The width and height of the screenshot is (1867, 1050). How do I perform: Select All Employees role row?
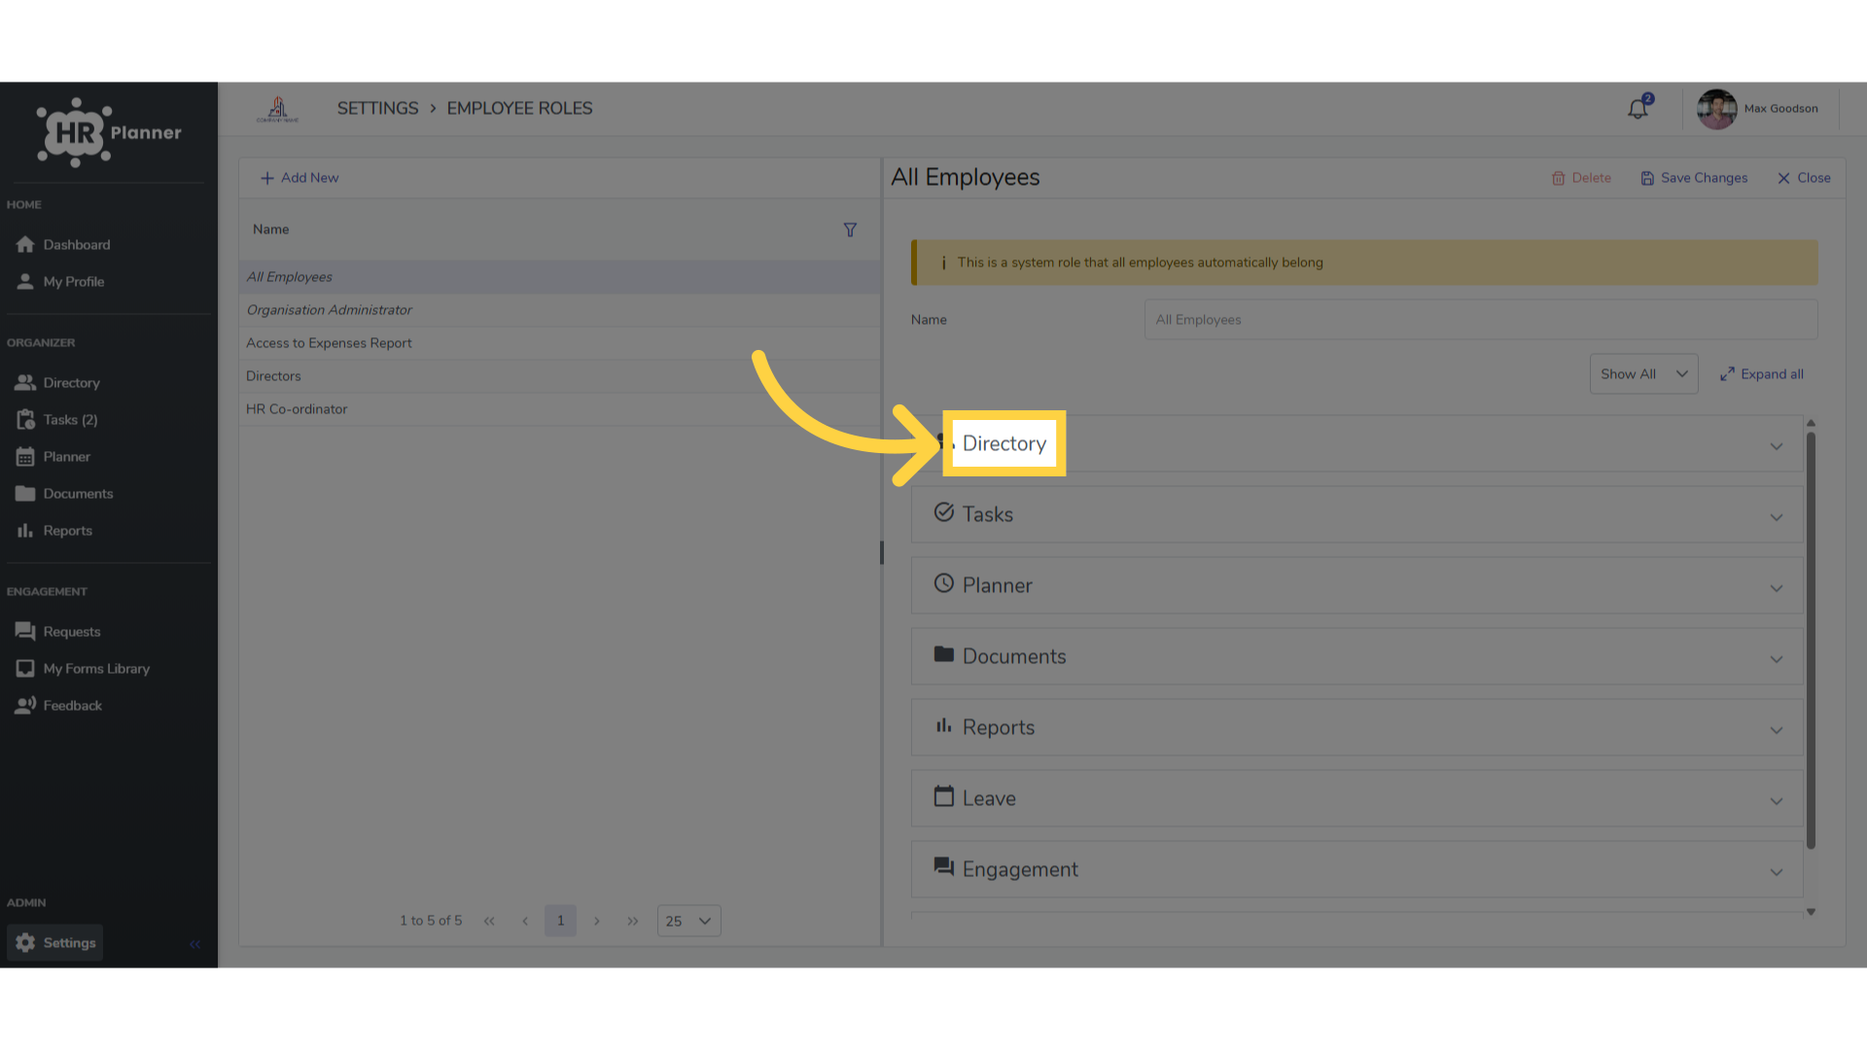(x=559, y=277)
